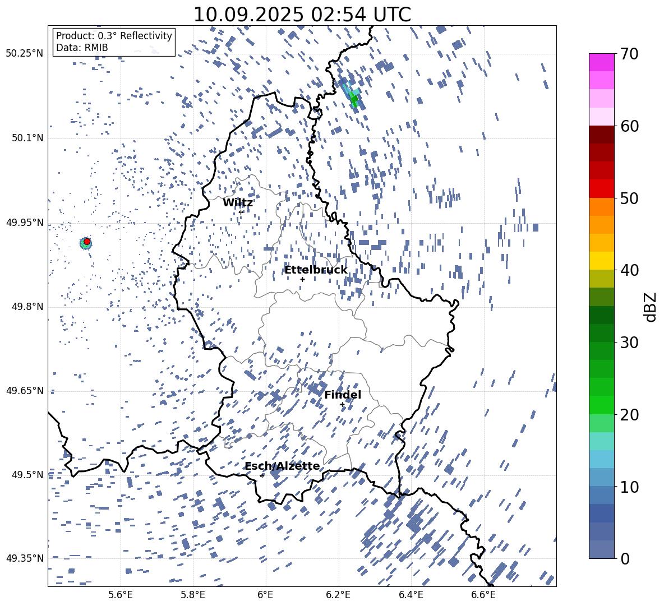Click the Wiltz location cross marker

(x=241, y=212)
